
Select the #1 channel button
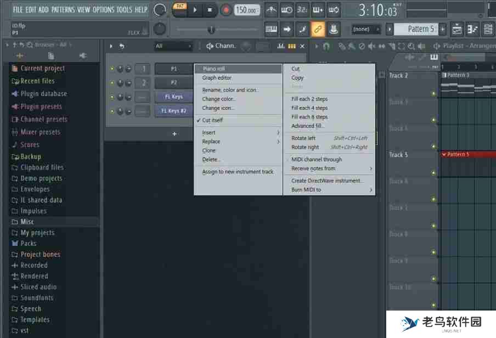pyautogui.click(x=174, y=69)
